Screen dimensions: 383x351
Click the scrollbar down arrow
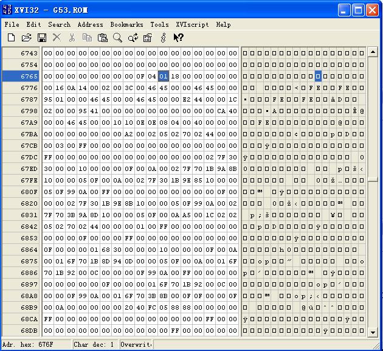[x=373, y=332]
